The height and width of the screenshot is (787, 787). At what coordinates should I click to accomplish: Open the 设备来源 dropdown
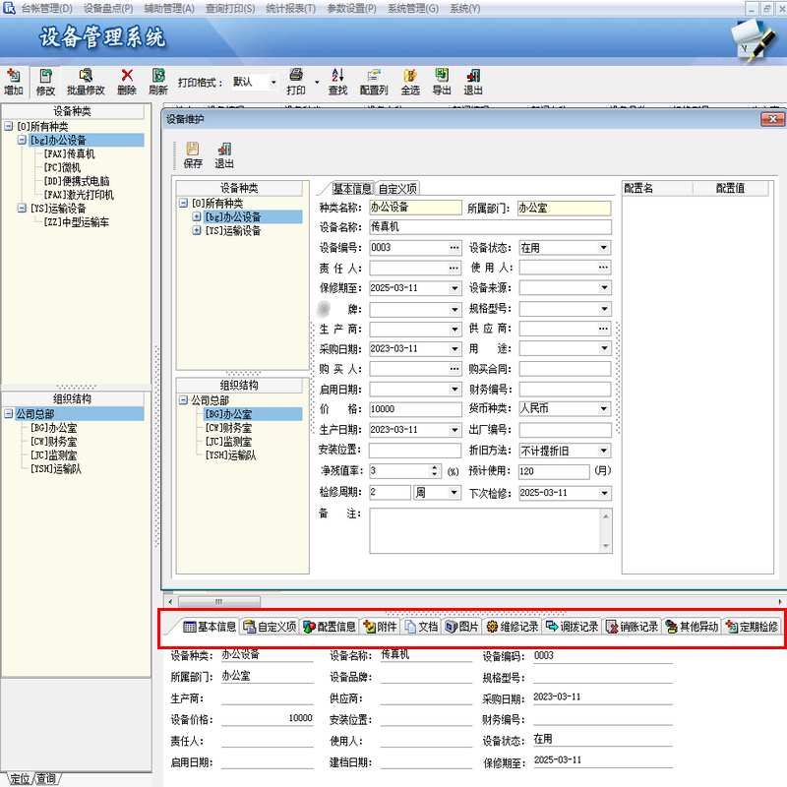(x=604, y=288)
